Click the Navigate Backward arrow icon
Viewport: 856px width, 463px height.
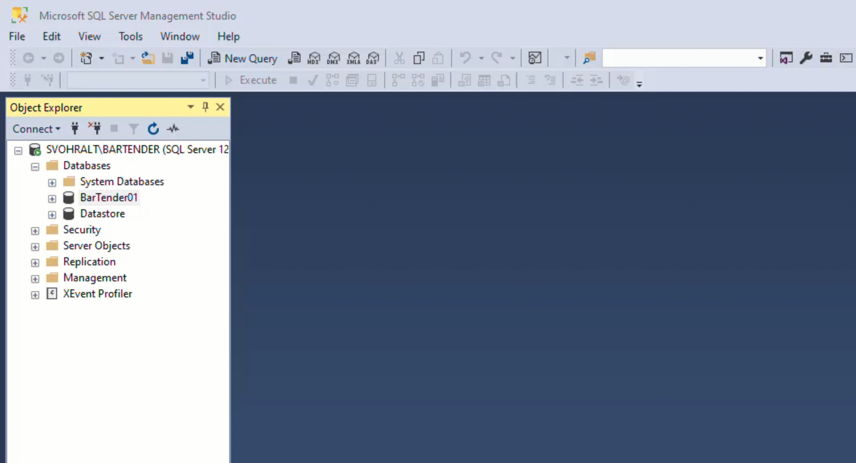(29, 58)
